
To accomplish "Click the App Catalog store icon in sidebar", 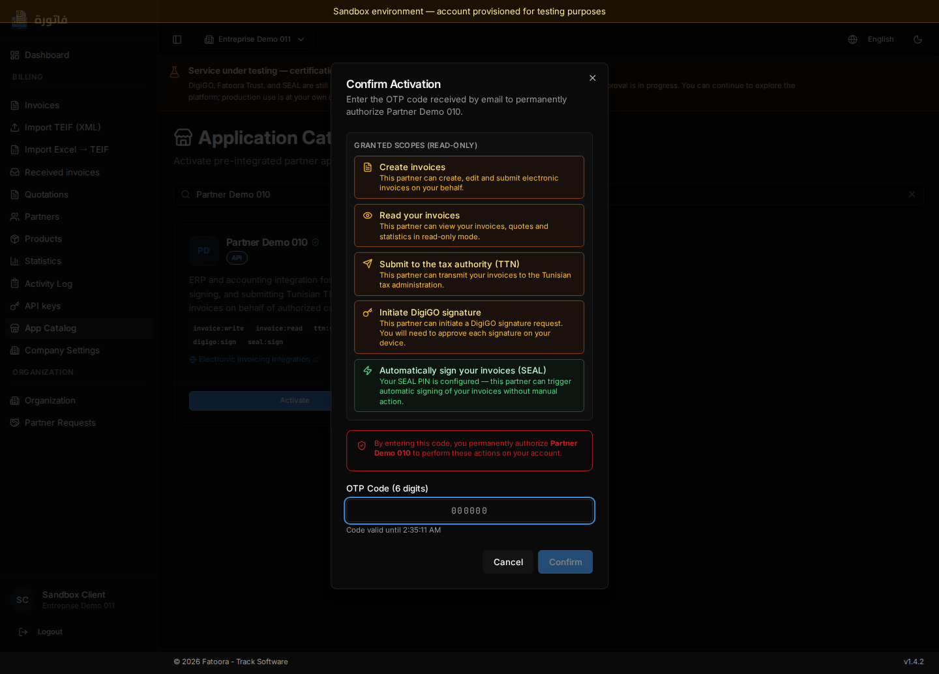I will [x=15, y=328].
